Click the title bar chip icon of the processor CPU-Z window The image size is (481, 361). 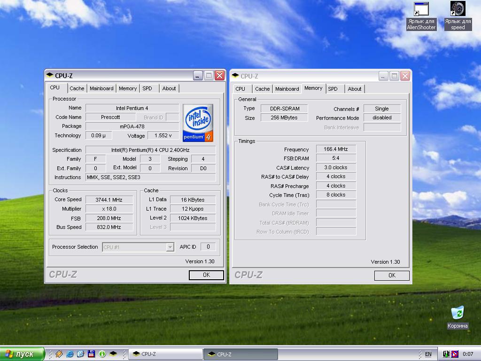click(x=50, y=75)
